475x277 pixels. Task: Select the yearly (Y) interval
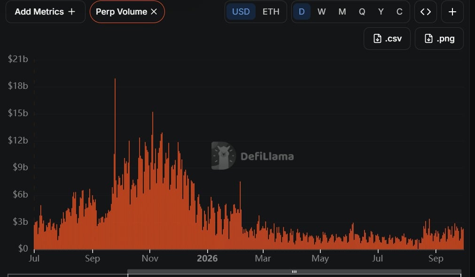tap(381, 12)
